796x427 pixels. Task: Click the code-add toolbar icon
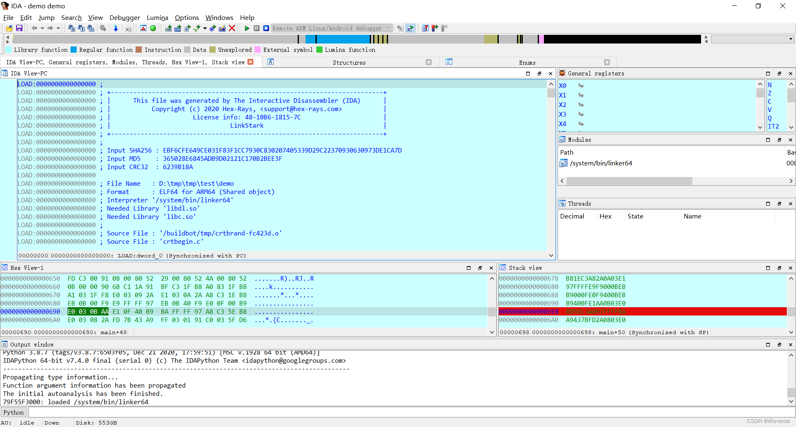tap(168, 28)
